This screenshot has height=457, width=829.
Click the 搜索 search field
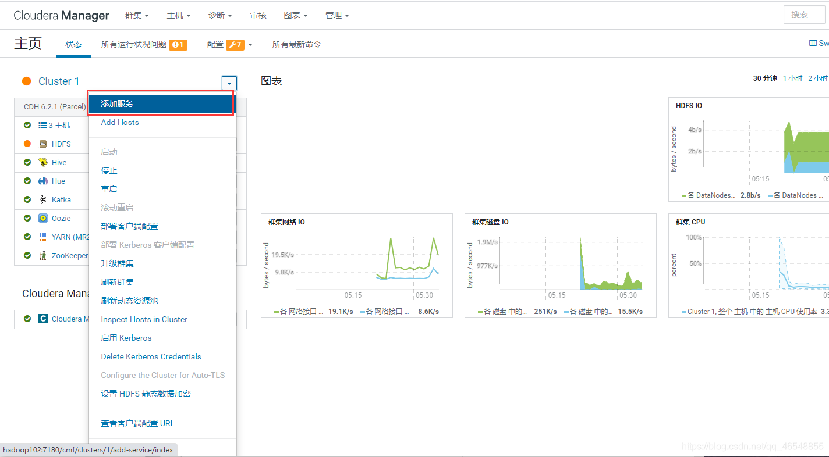[805, 15]
